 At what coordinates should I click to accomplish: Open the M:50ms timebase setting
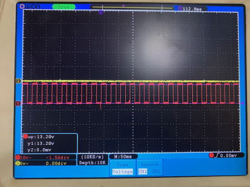pyautogui.click(x=123, y=156)
